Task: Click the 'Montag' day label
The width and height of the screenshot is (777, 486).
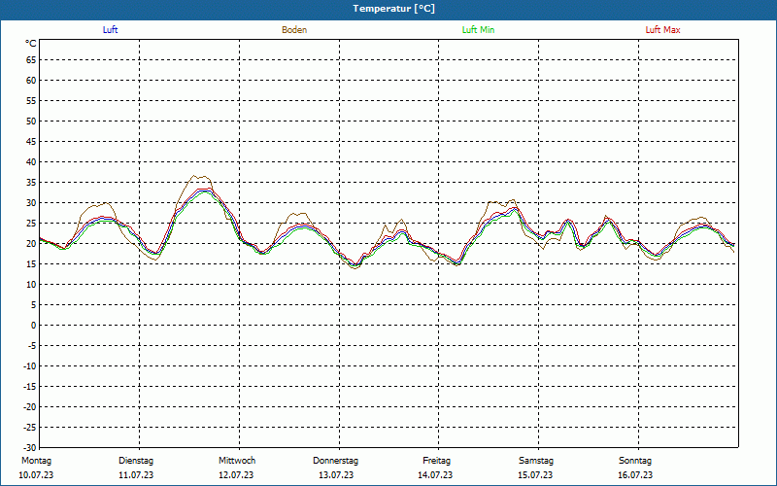Action: point(36,461)
